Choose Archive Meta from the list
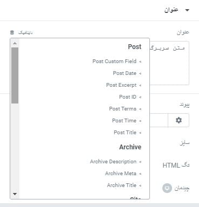Image resolution: width=199 pixels, height=207 pixels. pyautogui.click(x=123, y=174)
